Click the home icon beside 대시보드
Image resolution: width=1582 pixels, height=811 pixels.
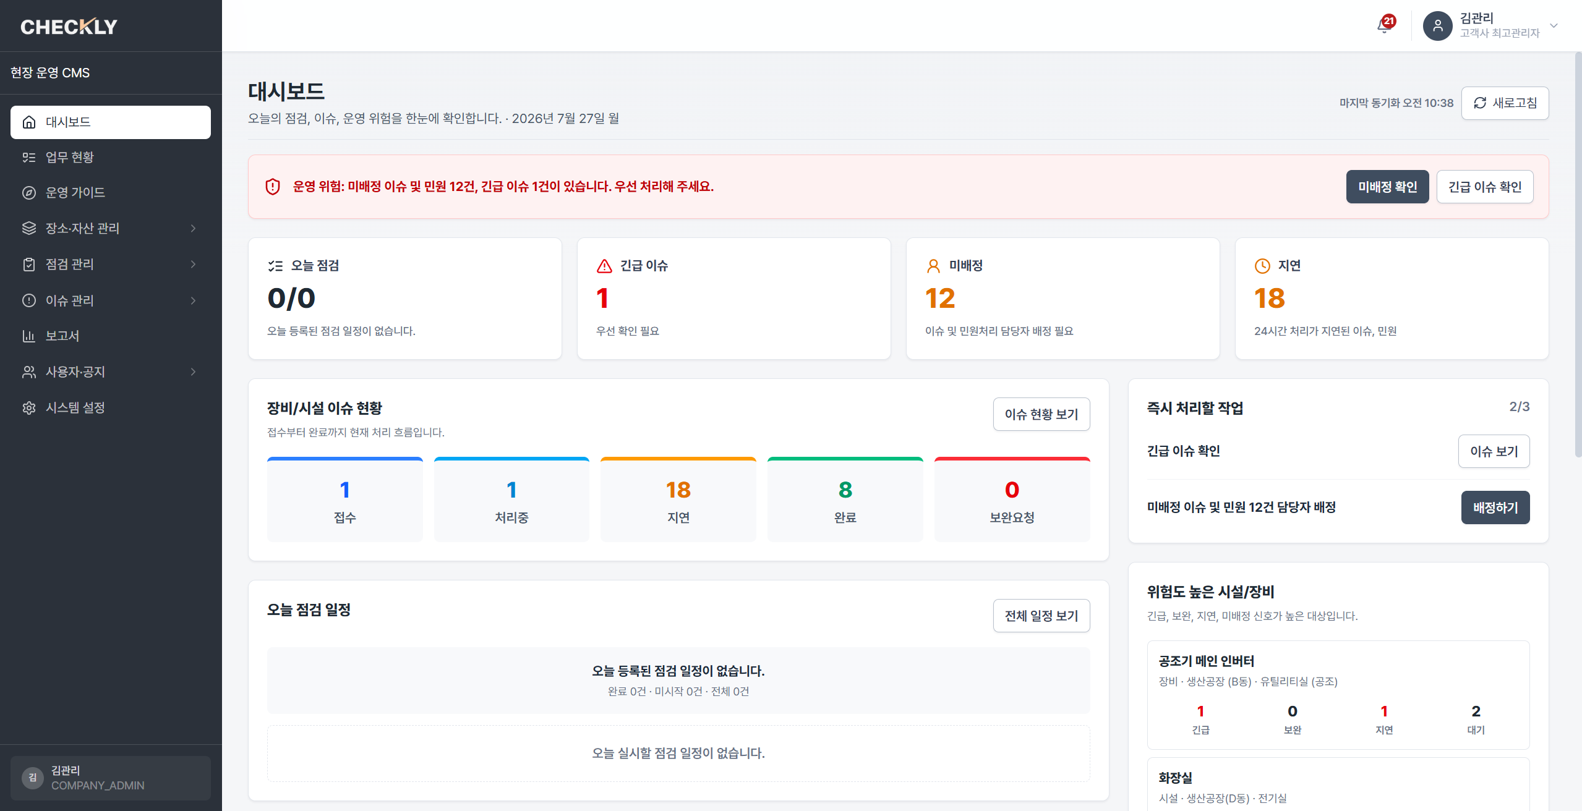click(29, 122)
